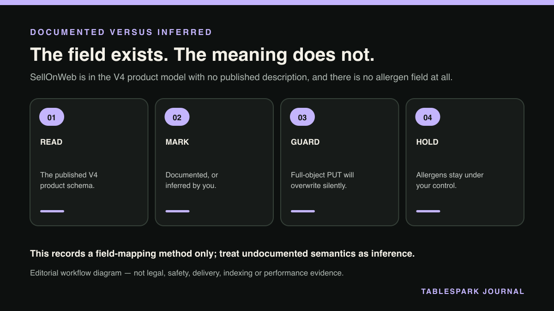Click the editorial workflow diagram disclaimer
The image size is (554, 311).
[187, 273]
